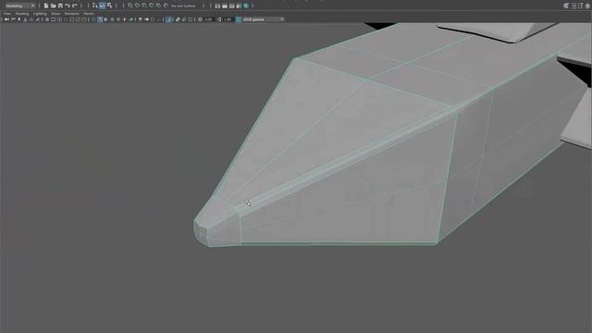
Task: Select Smooth Shade All highlighted icon
Action: coord(100,19)
